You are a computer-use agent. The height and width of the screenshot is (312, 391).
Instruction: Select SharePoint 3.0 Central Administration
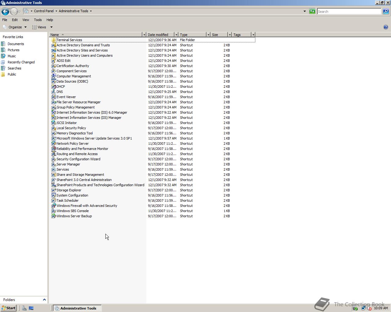(x=84, y=180)
